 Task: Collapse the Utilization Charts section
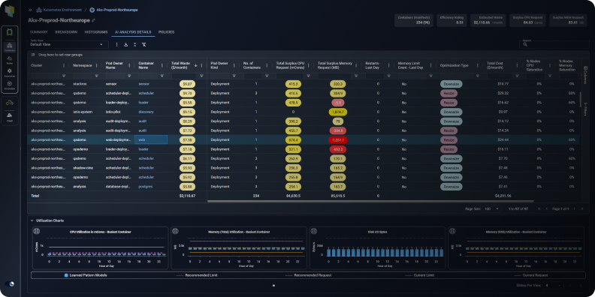(x=32, y=220)
